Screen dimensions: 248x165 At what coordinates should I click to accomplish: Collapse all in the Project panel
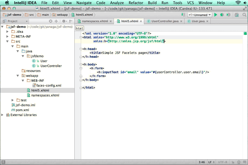coord(56,21)
